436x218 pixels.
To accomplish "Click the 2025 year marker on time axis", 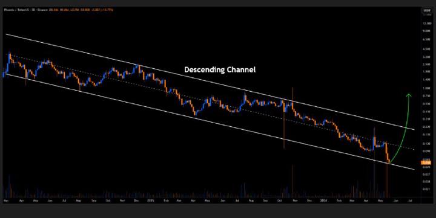I will click(151, 200).
